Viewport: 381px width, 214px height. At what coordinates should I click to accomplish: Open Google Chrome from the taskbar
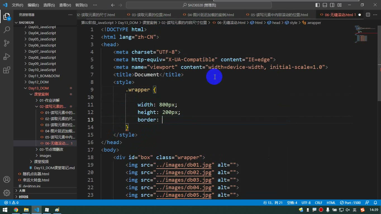point(16,210)
